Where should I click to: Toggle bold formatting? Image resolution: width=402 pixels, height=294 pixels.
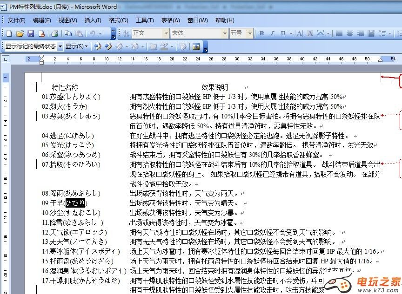coord(261,33)
